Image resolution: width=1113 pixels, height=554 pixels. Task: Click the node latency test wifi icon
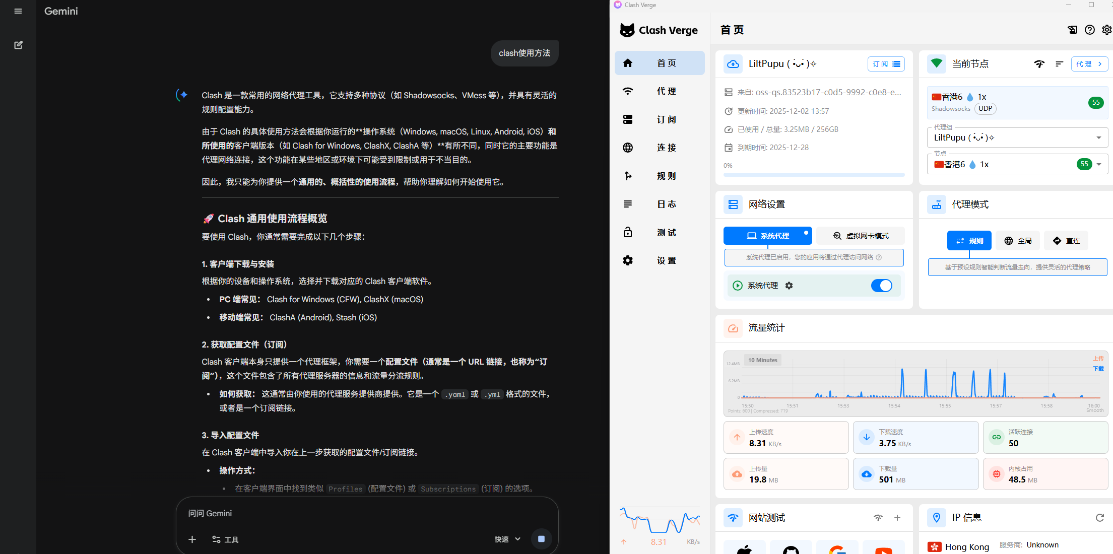pos(1039,64)
